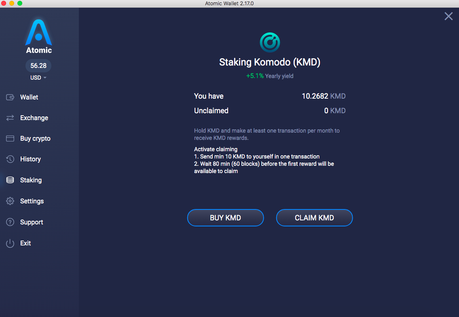
Task: Click the History clock icon
Action: tap(10, 159)
